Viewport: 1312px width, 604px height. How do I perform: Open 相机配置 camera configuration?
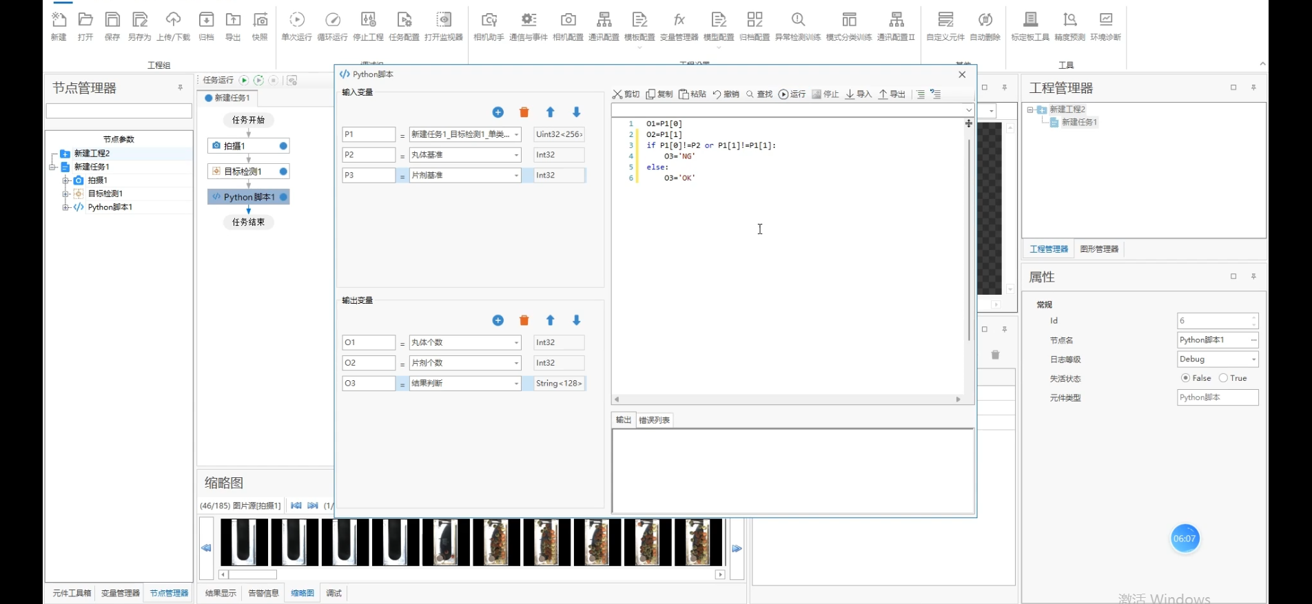pos(568,26)
